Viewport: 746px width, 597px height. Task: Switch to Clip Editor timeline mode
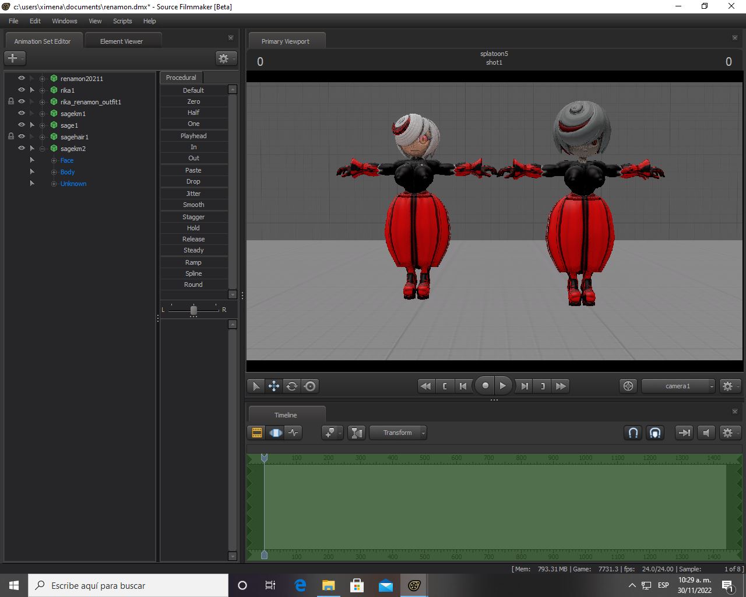pos(256,433)
